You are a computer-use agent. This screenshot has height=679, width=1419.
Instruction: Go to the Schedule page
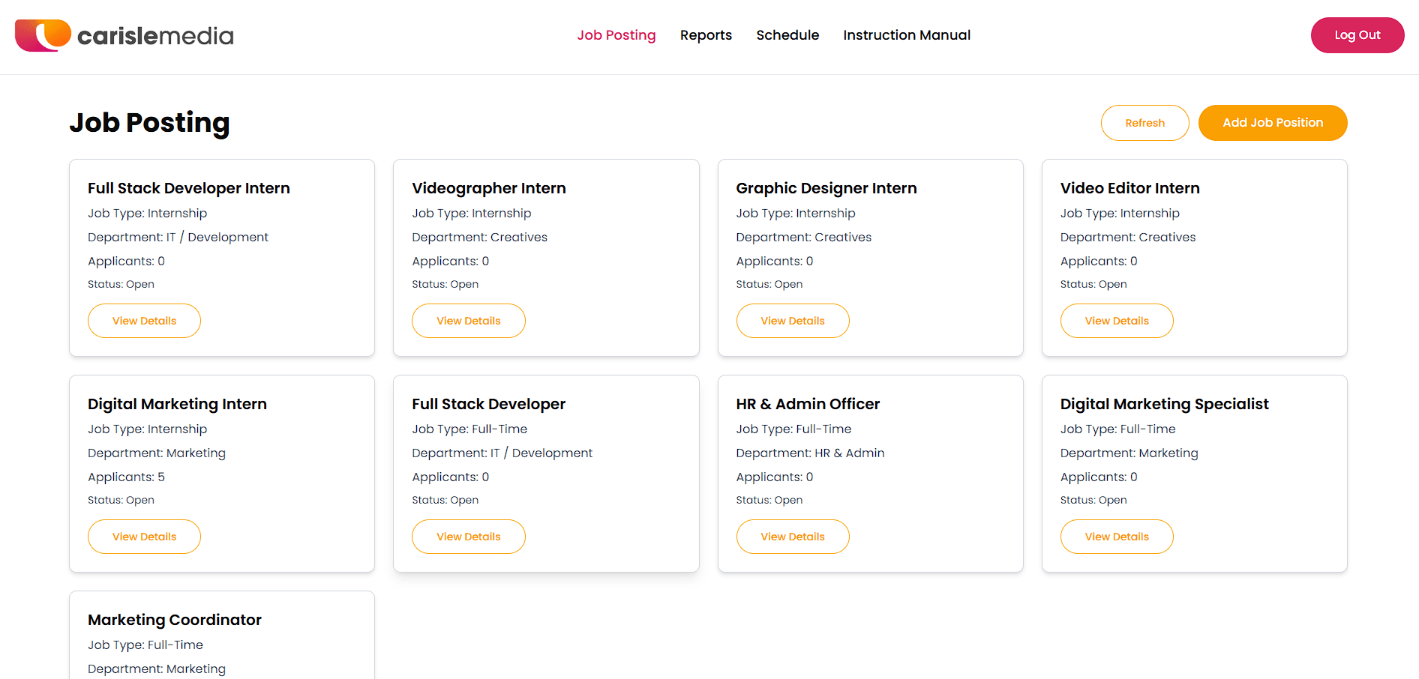point(787,35)
